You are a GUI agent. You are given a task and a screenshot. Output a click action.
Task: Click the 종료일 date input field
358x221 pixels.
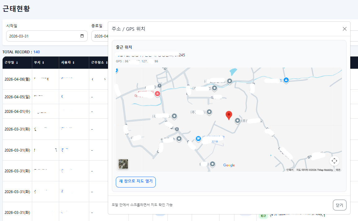pyautogui.click(x=100, y=36)
